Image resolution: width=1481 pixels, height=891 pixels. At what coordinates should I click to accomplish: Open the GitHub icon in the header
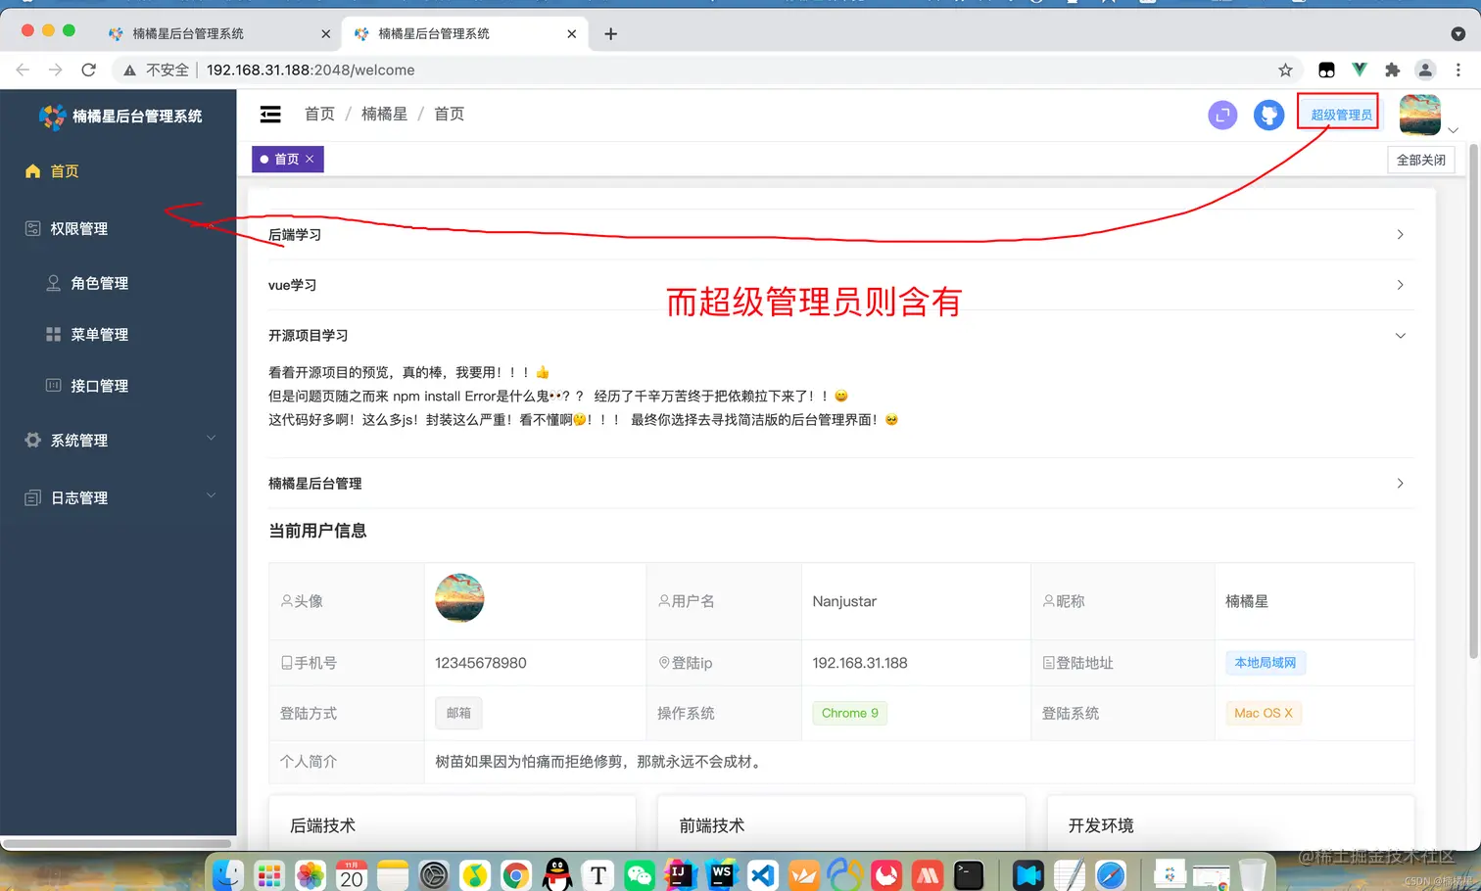(1268, 115)
